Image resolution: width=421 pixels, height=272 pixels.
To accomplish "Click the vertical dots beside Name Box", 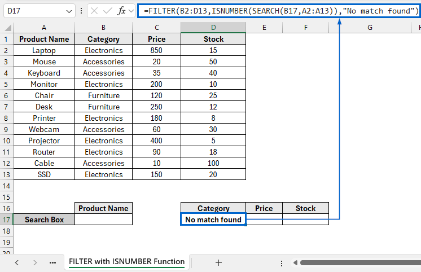I will [x=81, y=11].
